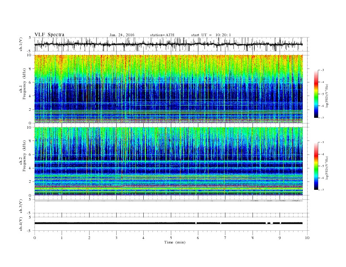Viewport: 346px width, 267px height.
Task: Click the "ch.1(V)" axis label
Action: click(21, 44)
